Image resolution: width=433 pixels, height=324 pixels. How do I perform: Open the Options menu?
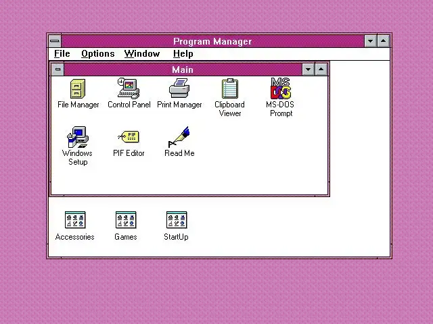tap(97, 54)
